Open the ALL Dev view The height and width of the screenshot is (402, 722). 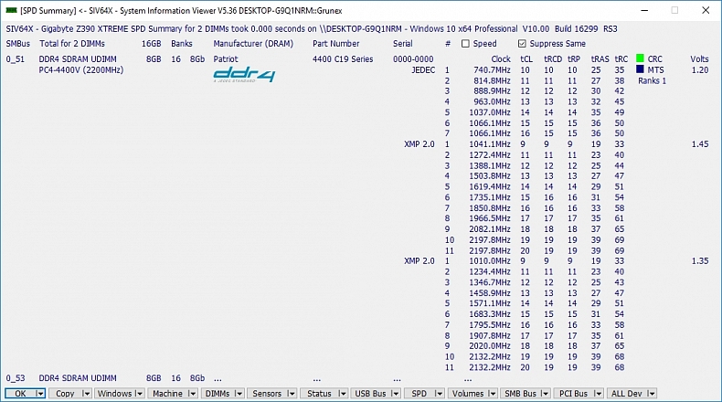tap(626, 394)
